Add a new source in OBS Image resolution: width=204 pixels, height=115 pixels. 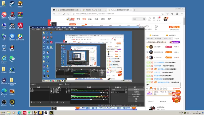click(x=52, y=102)
